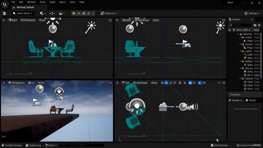Image resolution: width=263 pixels, height=148 pixels.
Task: Change the Lit view mode in Perspective viewport
Action: pyautogui.click(x=31, y=83)
